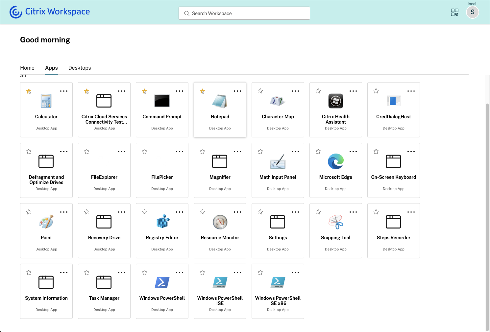Screen dimensions: 490x332
Task: Open the Resource Monitor gauge icon
Action: tap(220, 222)
